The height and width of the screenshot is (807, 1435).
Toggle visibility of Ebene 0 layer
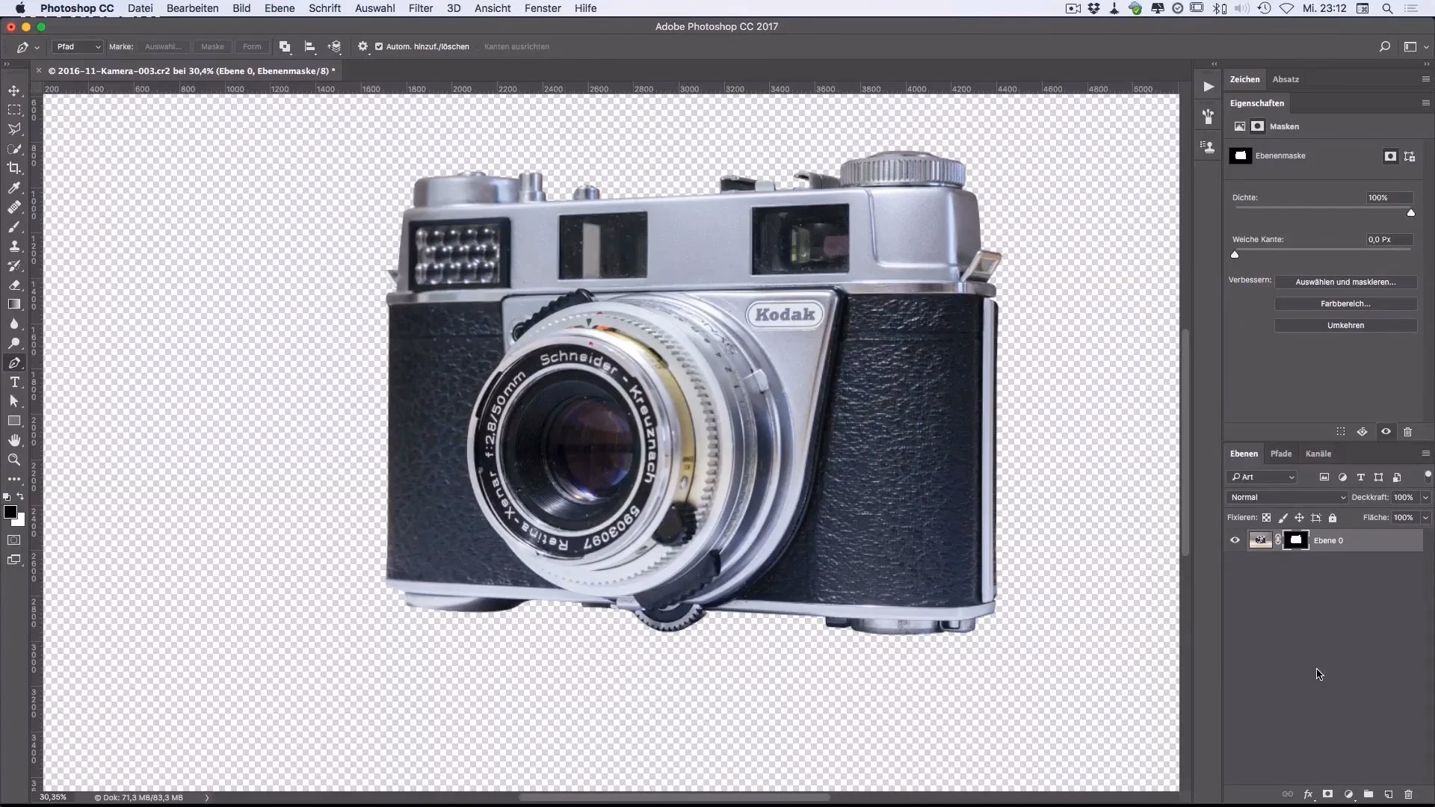click(1235, 540)
